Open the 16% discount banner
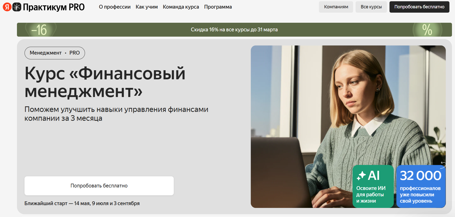This screenshot has height=217, width=455. 234,30
